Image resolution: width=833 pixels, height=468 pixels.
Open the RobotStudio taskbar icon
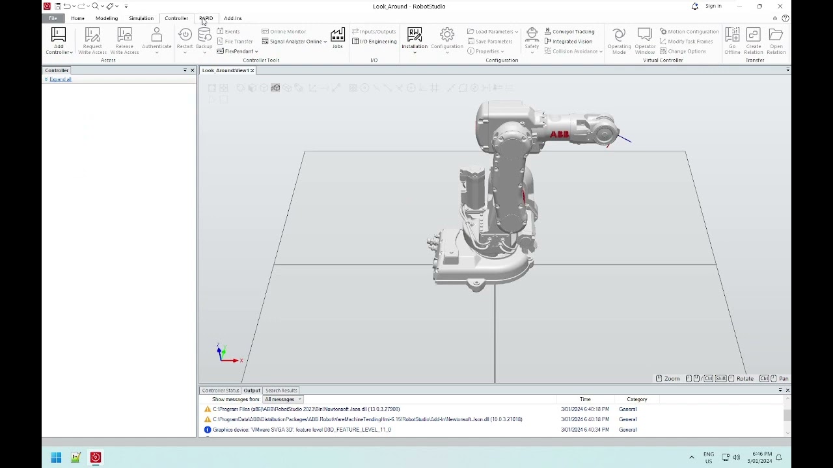tap(96, 458)
